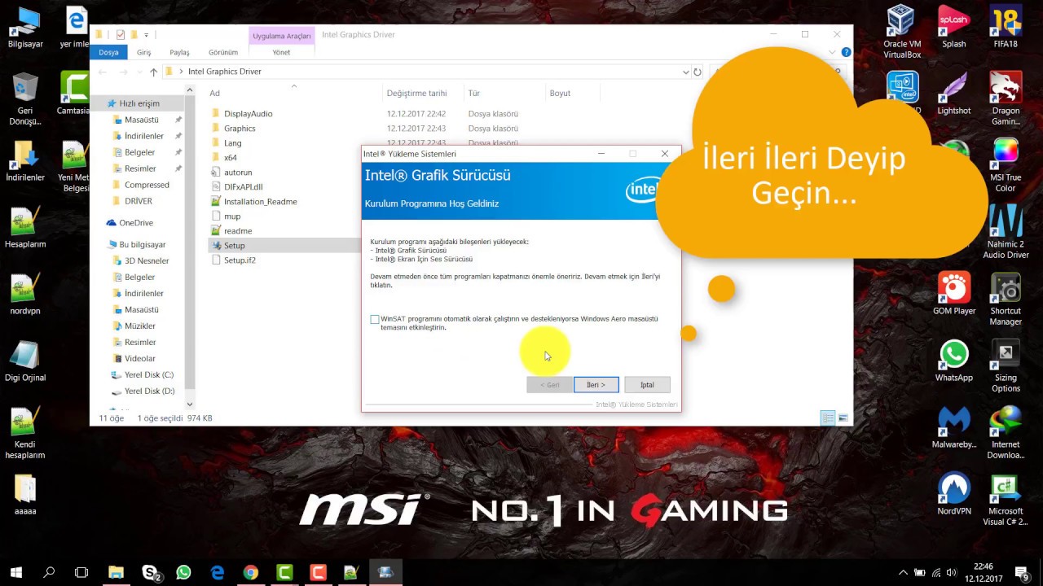Click Skype icon in taskbar
1043x586 pixels.
151,573
